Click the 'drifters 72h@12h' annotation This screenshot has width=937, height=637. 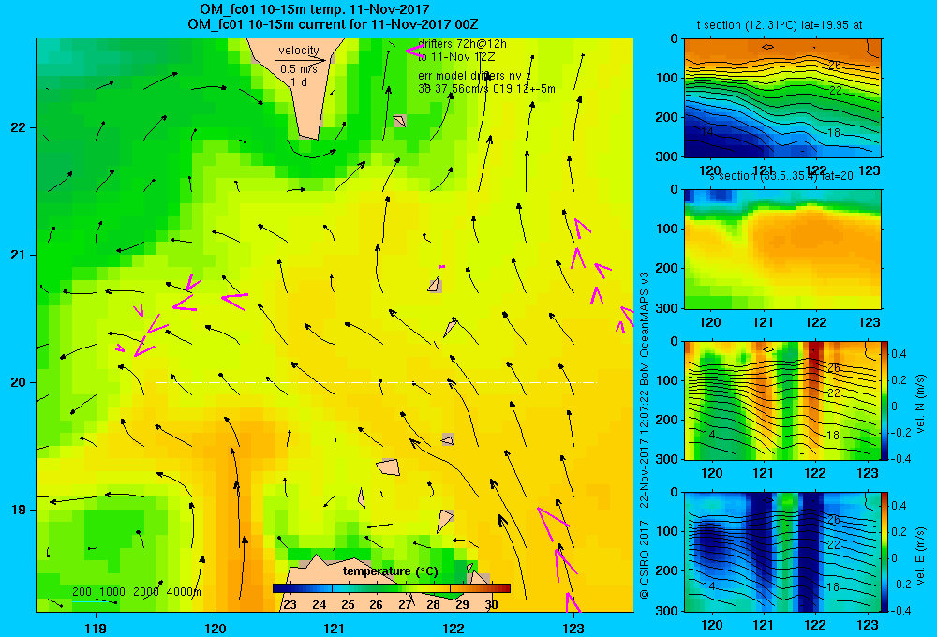point(462,44)
